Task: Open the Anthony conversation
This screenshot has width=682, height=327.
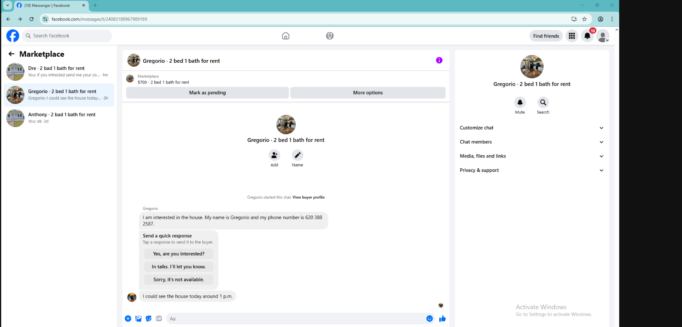Action: point(59,118)
